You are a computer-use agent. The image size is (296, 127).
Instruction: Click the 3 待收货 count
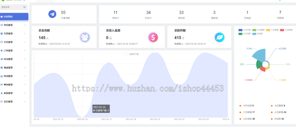pyautogui.click(x=214, y=13)
